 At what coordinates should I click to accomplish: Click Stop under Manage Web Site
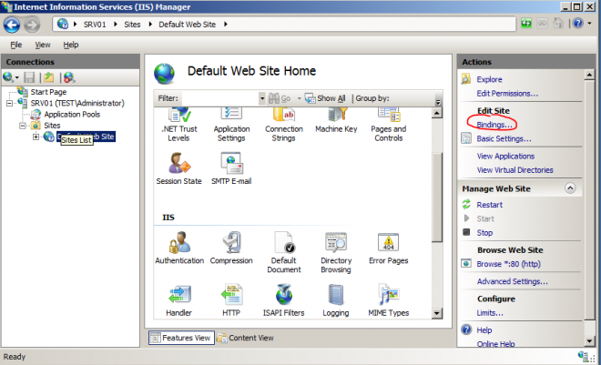point(484,233)
